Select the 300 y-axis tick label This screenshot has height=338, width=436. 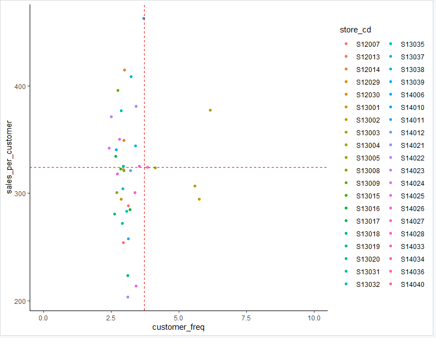click(20, 194)
